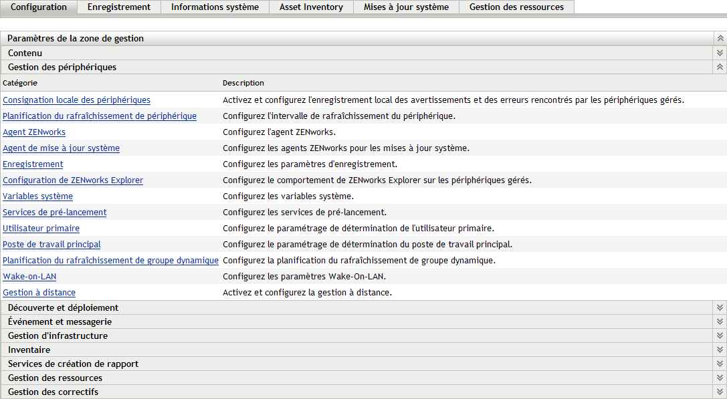Viewport: 727px width, 399px height.
Task: Expand the Découverte et déploiement chevron
Action: click(720, 307)
